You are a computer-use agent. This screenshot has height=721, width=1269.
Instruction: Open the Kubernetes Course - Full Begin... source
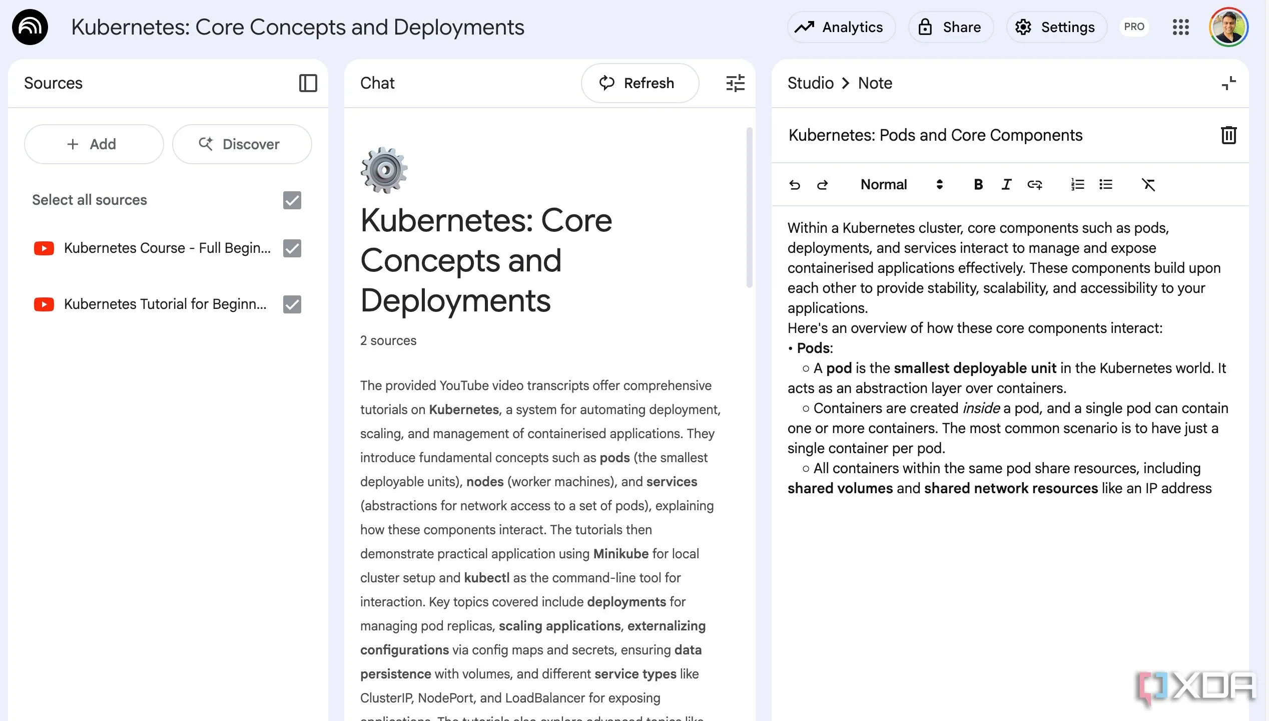(x=167, y=248)
